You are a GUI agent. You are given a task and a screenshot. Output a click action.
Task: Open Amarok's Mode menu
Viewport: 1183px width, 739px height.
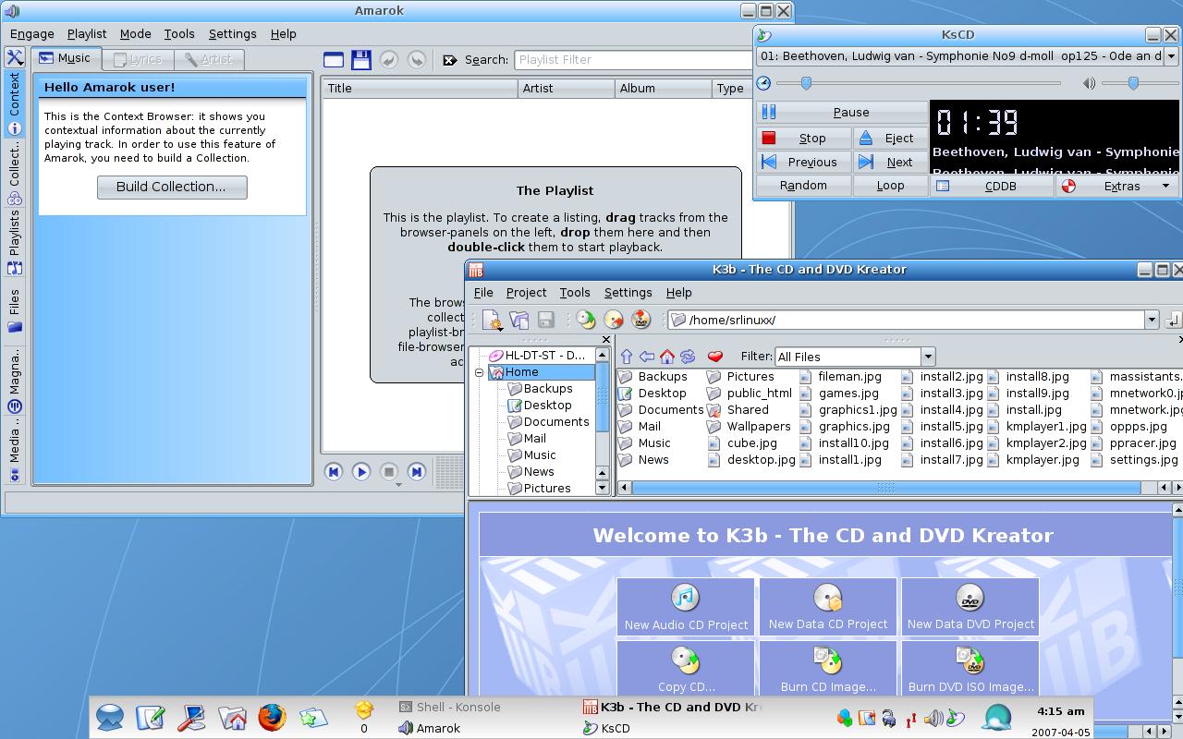[x=135, y=34]
